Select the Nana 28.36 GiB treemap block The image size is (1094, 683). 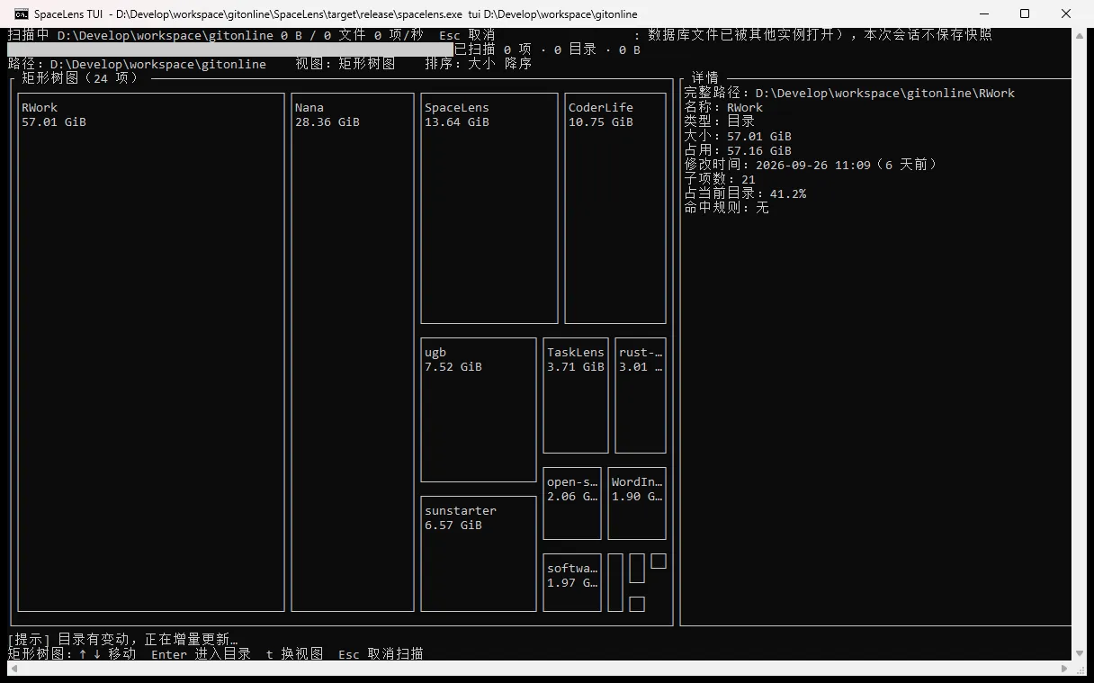click(353, 352)
